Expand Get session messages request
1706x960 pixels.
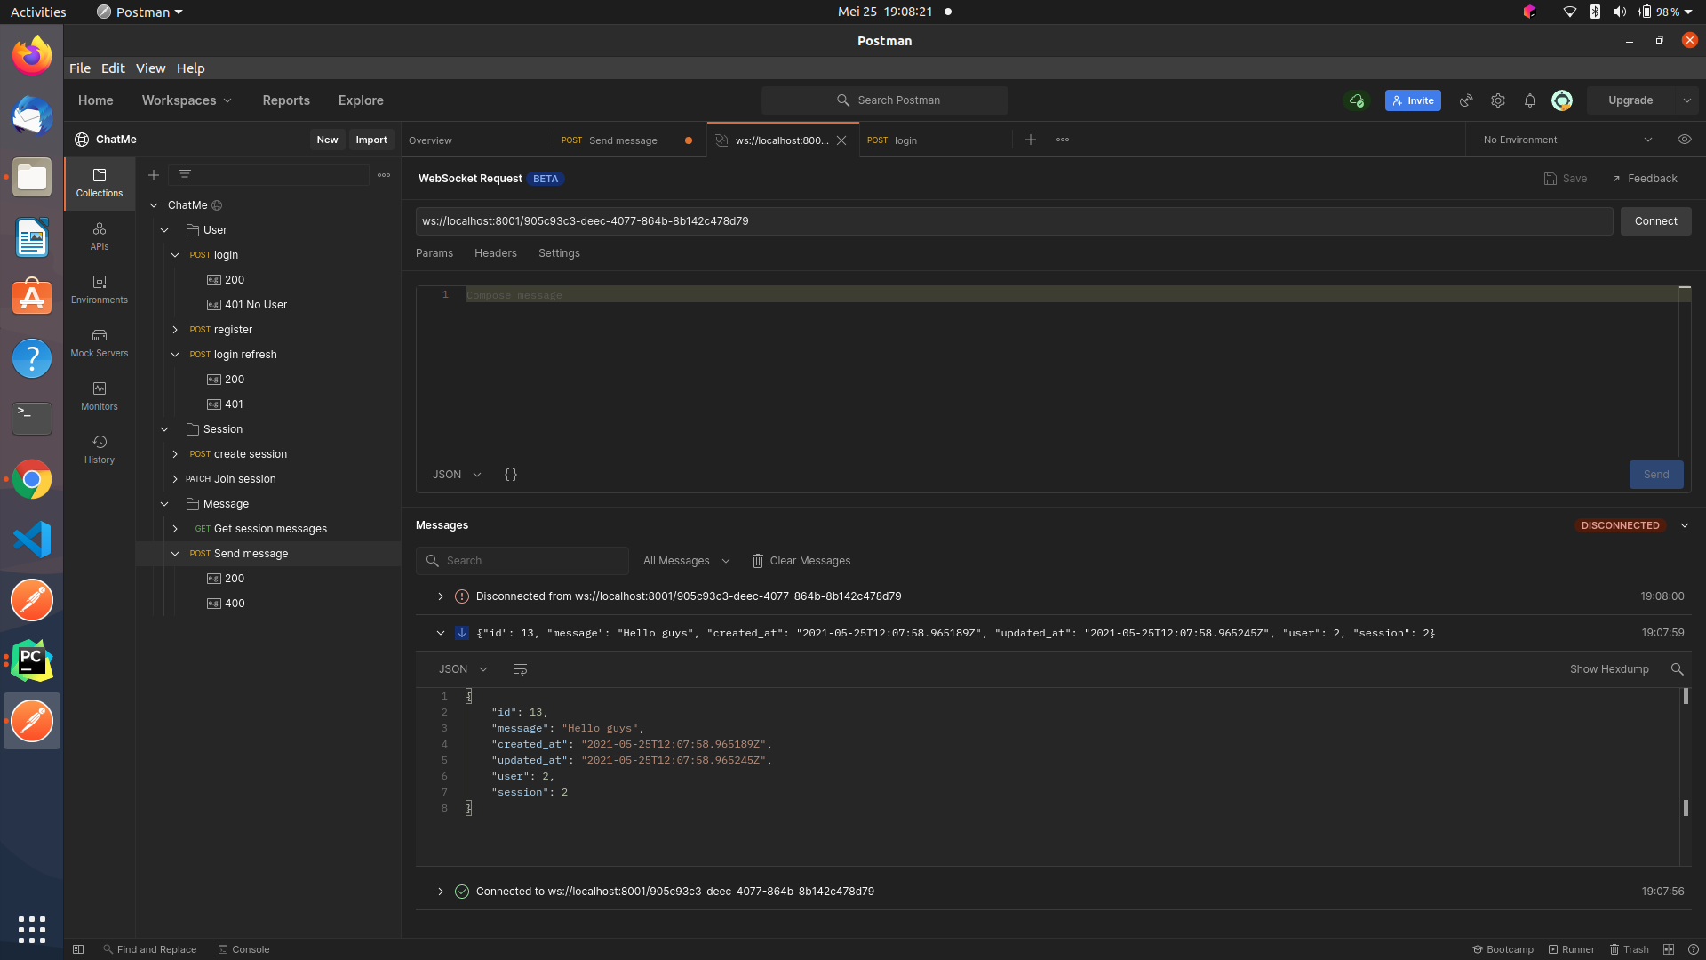[175, 529]
